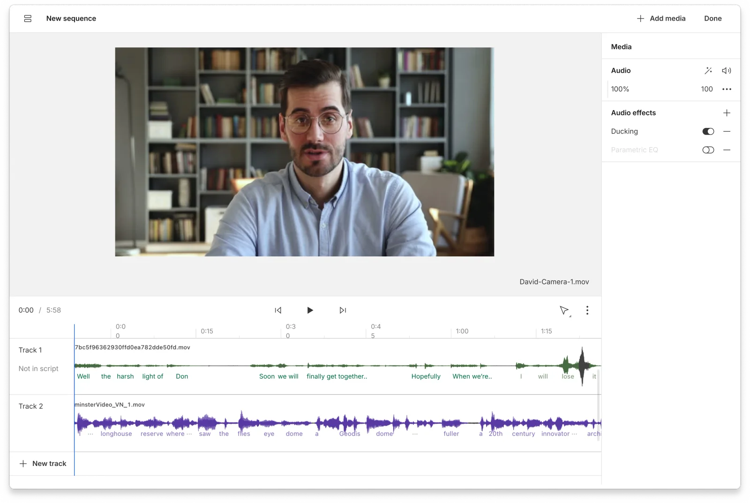Select the pointer tool above the timeline
Viewport: 750px width, 503px height.
(x=565, y=310)
